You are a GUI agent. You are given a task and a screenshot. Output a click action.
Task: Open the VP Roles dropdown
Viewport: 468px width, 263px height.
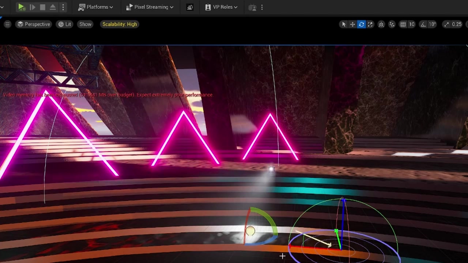(x=221, y=7)
